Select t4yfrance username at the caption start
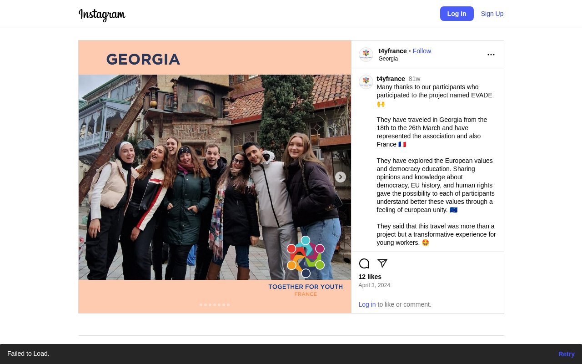This screenshot has width=582, height=364. (x=391, y=79)
